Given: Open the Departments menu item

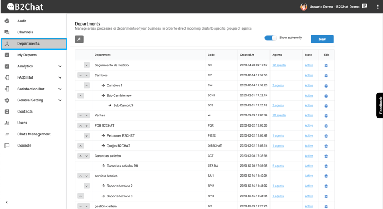Looking at the screenshot, I should click(x=34, y=44).
